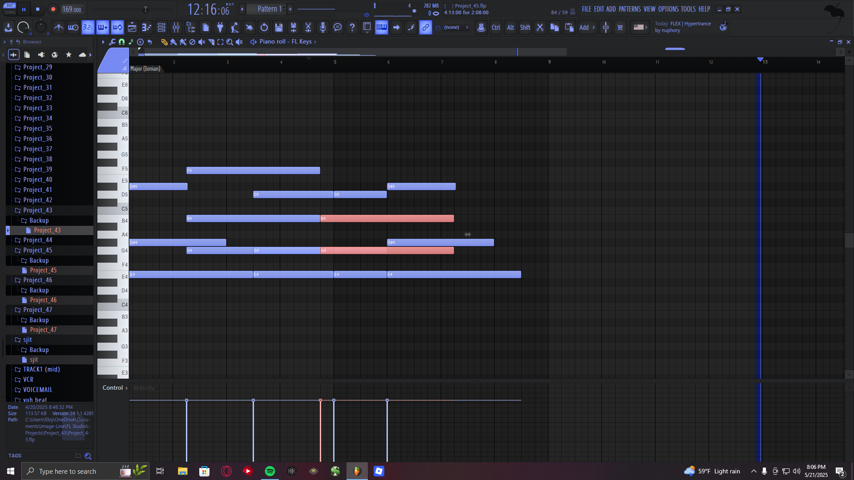Viewport: 854px width, 480px height.
Task: Click the main volume slider knob at top
Action: pos(145,9)
